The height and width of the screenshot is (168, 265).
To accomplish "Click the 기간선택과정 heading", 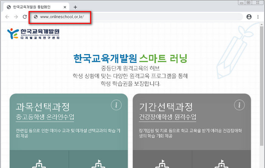I will (165, 107).
